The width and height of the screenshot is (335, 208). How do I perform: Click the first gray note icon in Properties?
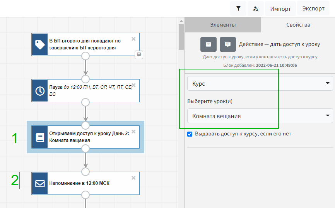point(209,44)
